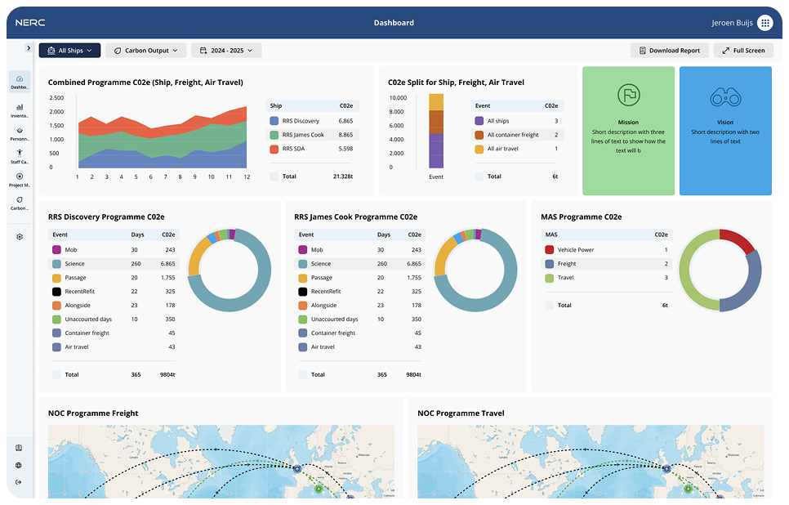Screen dimensions: 789x505
Task: Select the Dashboard title in the top bar
Action: pyautogui.click(x=394, y=22)
